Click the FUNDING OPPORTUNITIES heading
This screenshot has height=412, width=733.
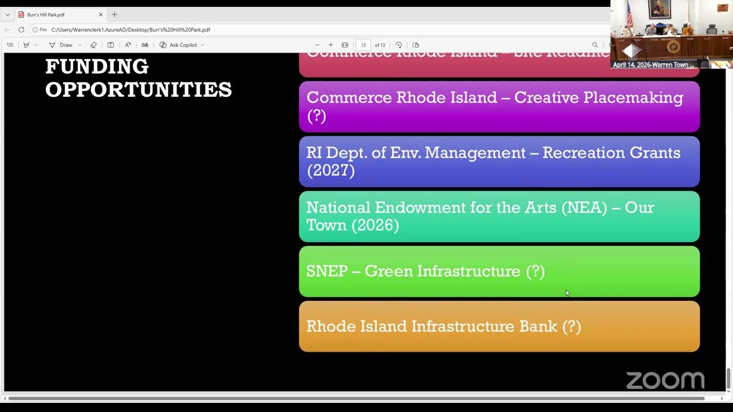[x=139, y=78]
